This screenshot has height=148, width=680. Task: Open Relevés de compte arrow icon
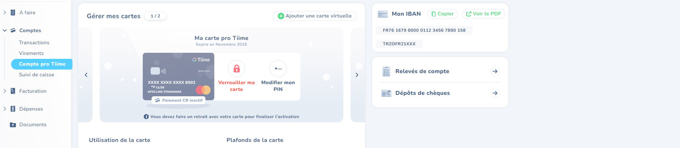tap(495, 71)
